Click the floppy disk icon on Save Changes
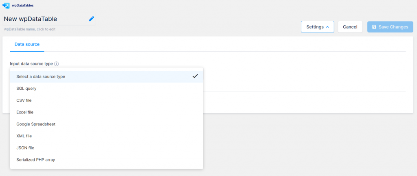This screenshot has width=417, height=176. 374,27
